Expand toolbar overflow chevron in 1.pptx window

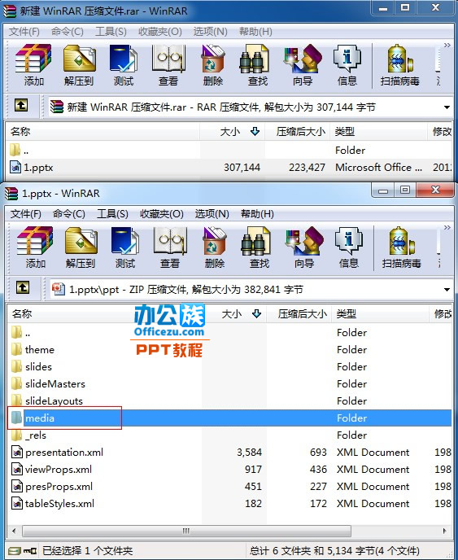[x=447, y=228]
